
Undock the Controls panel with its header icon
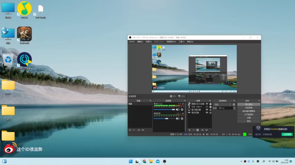(259, 100)
